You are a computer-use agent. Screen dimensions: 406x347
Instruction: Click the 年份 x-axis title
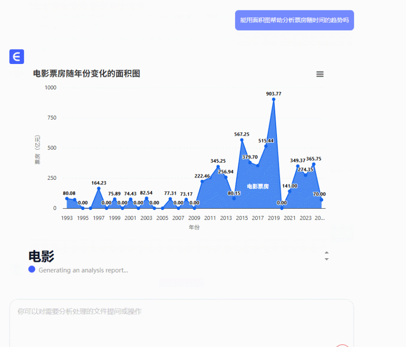pyautogui.click(x=194, y=227)
